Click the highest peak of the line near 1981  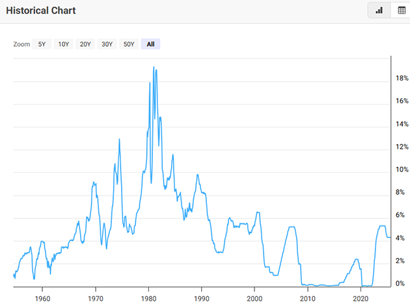coord(154,67)
